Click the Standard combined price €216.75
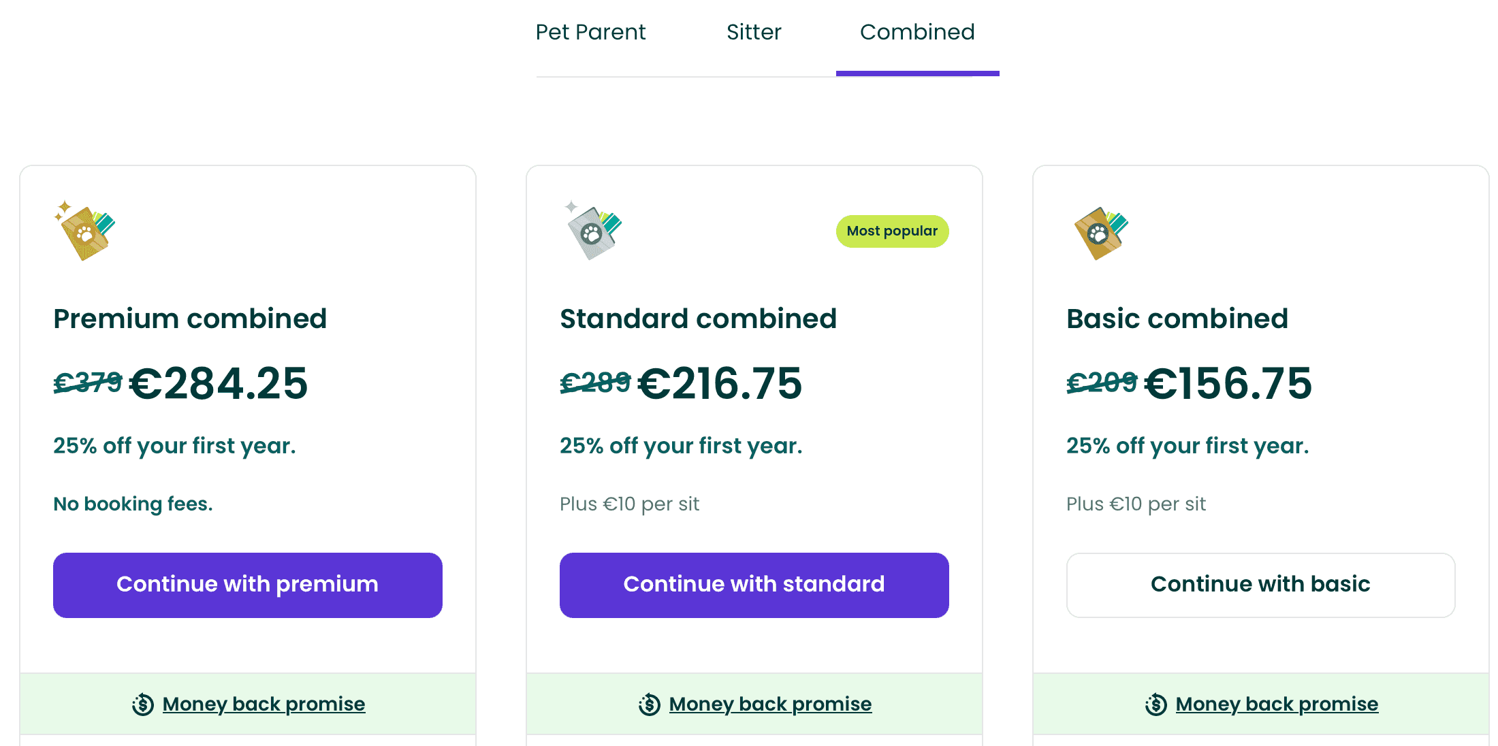 pyautogui.click(x=720, y=383)
